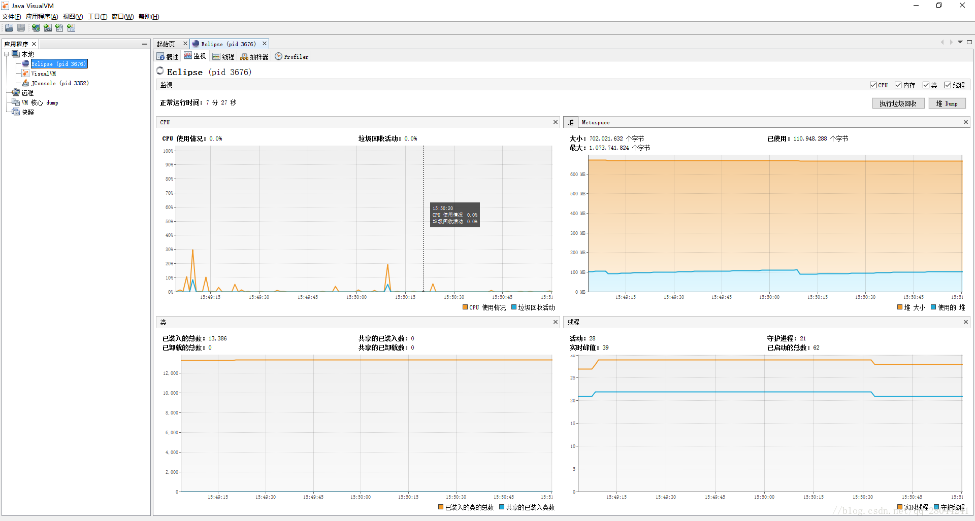This screenshot has height=521, width=975.
Task: Click the 本地 computer icon in tree
Action: point(16,54)
